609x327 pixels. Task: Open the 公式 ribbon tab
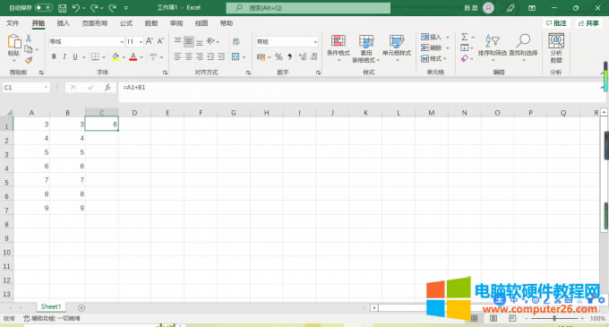click(x=126, y=23)
